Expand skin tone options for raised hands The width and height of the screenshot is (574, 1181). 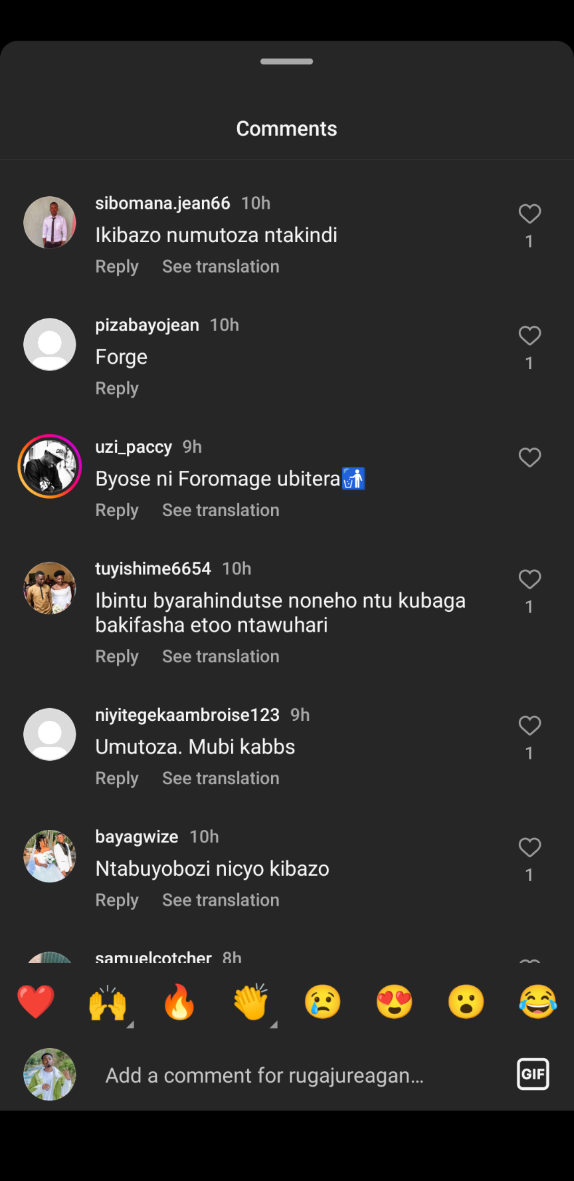pyautogui.click(x=130, y=1025)
